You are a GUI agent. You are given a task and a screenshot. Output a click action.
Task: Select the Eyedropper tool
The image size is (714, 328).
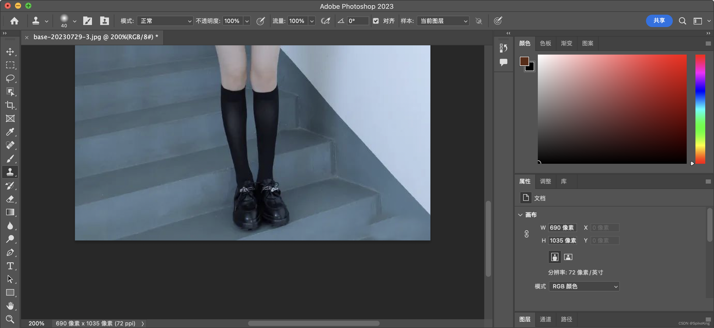[x=10, y=132]
